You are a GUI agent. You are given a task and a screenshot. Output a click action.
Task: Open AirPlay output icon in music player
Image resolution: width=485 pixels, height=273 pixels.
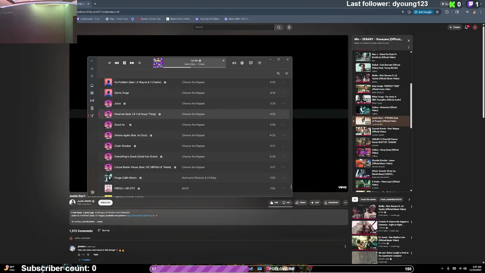point(242,63)
